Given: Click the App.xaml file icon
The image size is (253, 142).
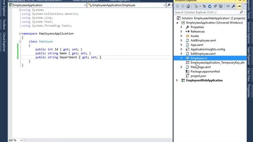Looking at the screenshot, I should (x=187, y=45).
